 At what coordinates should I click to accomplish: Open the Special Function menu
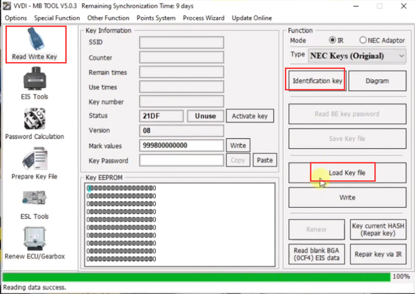coord(57,18)
